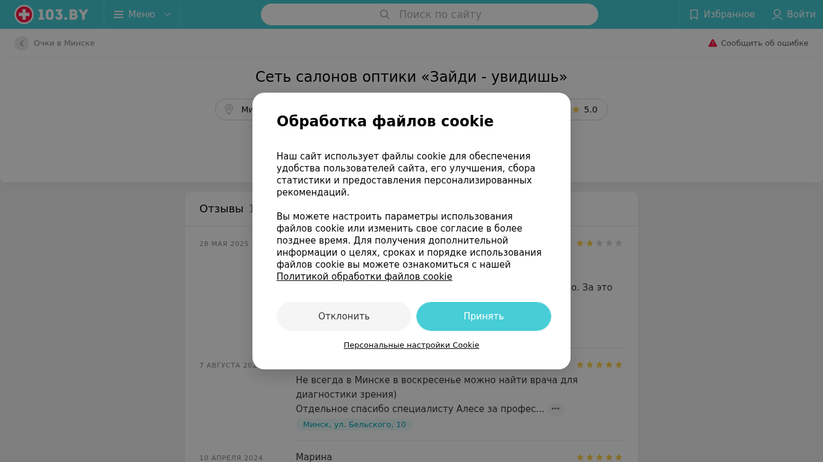Focus the Поиск по сайту search field

pos(430,14)
